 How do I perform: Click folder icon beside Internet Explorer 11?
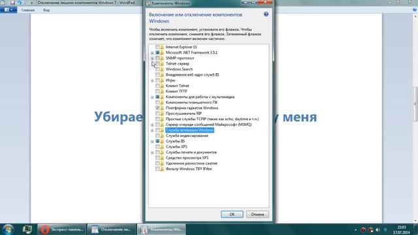click(x=162, y=47)
